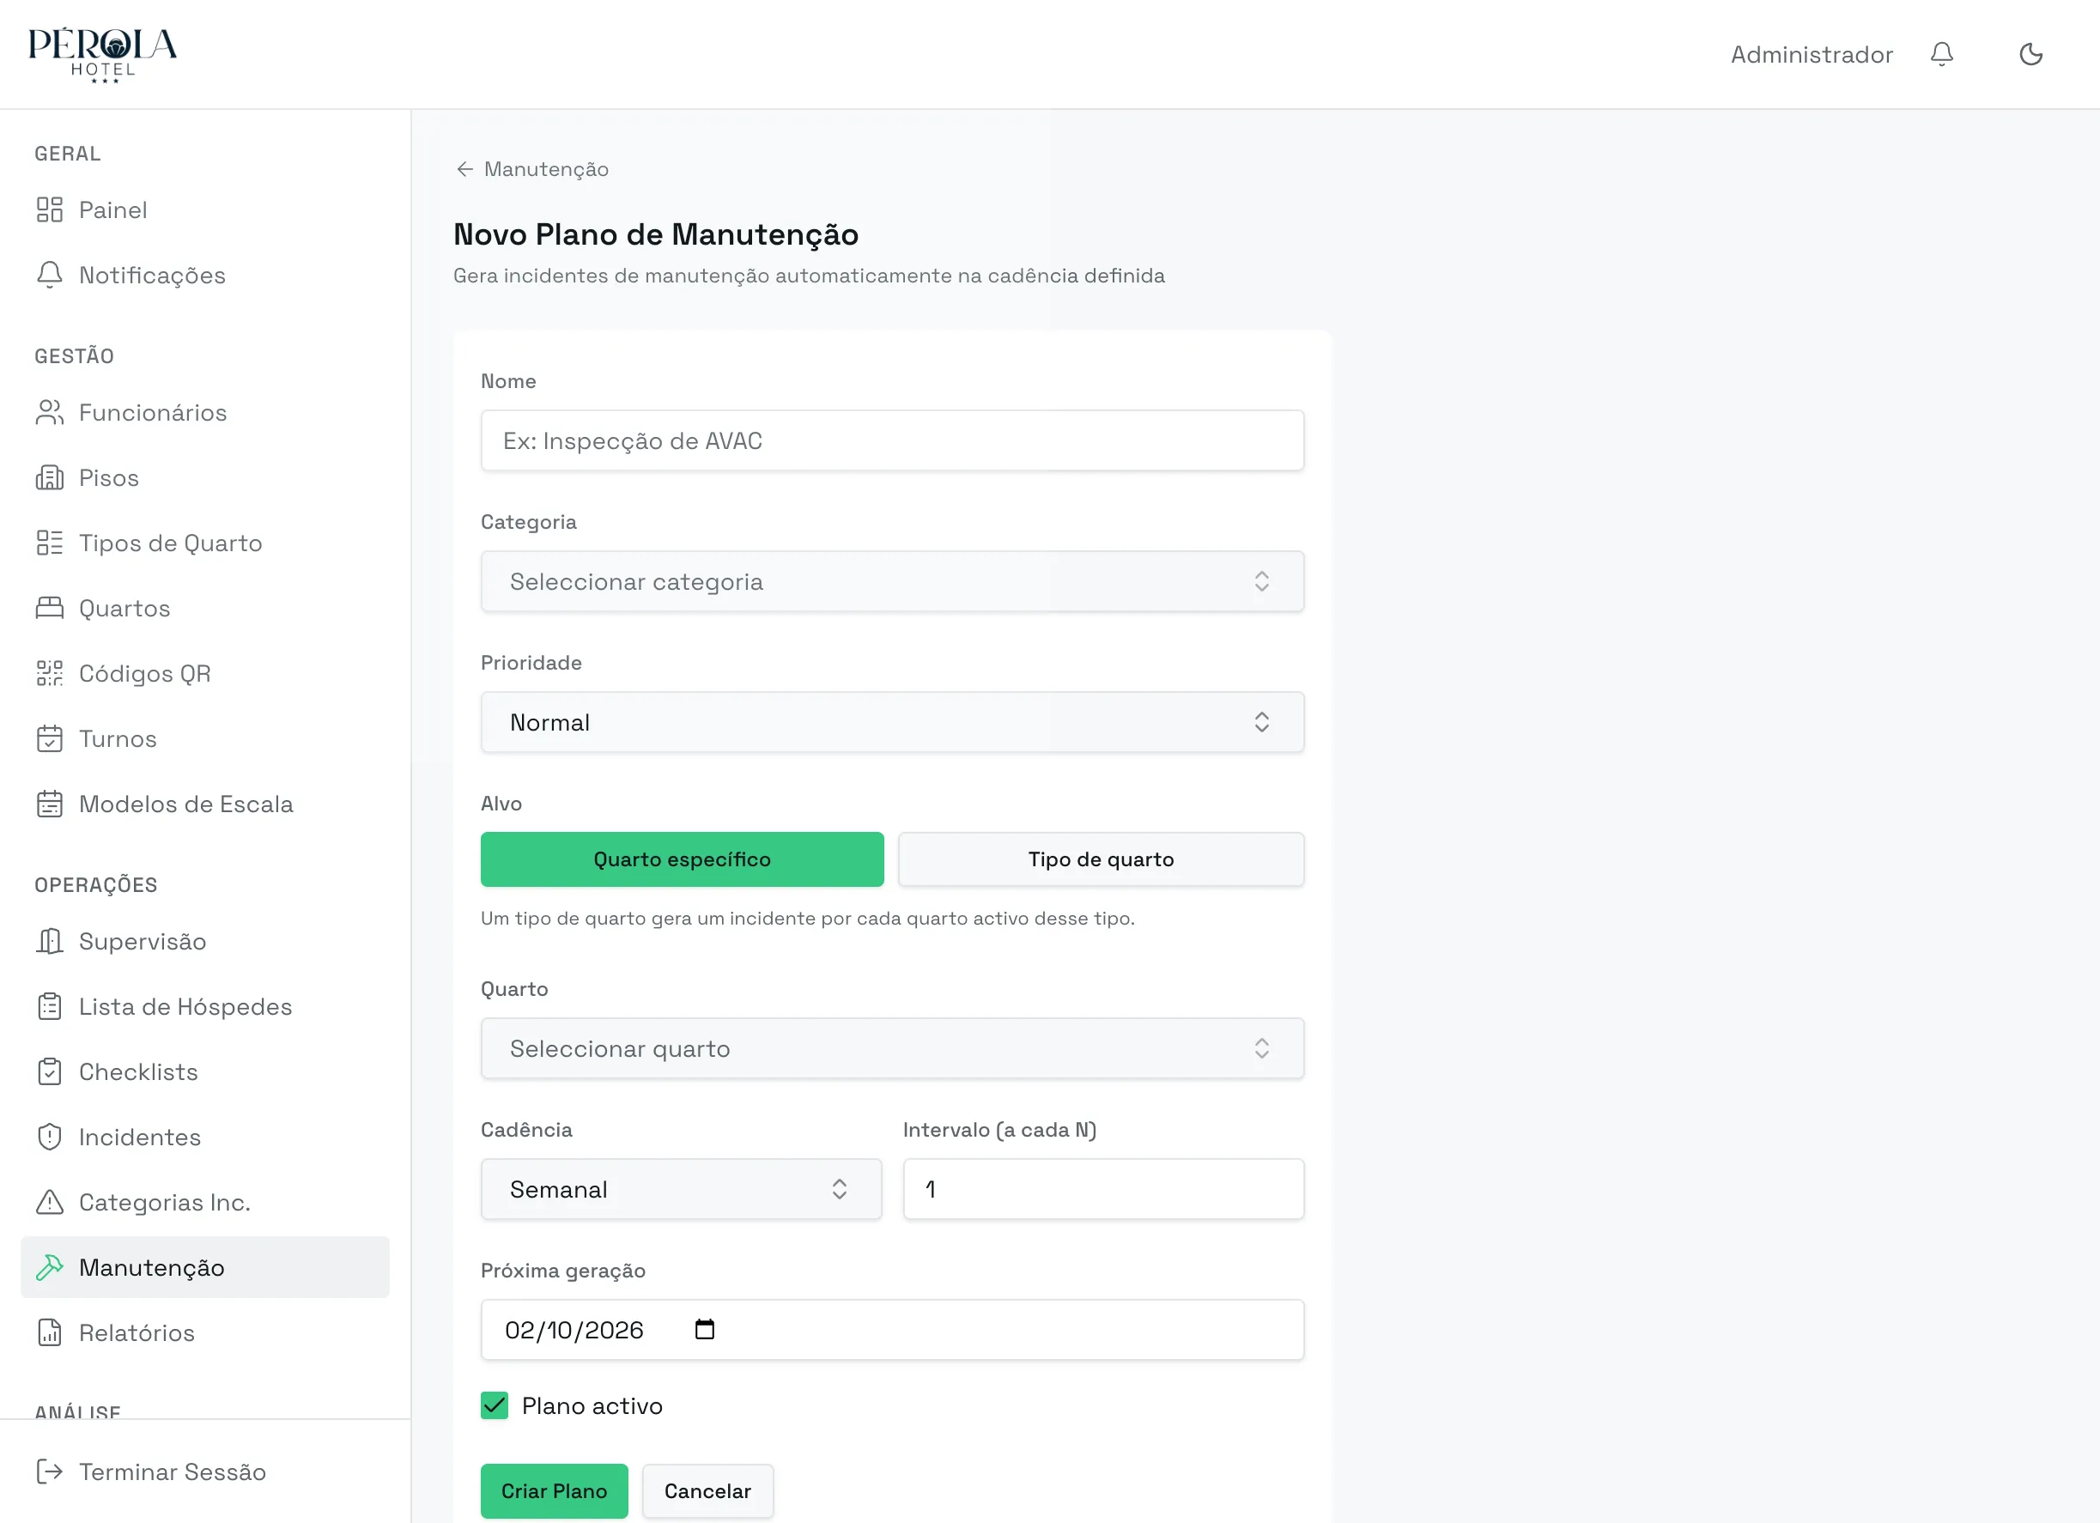The image size is (2100, 1523).
Task: Click the Administrador user label
Action: click(1812, 55)
